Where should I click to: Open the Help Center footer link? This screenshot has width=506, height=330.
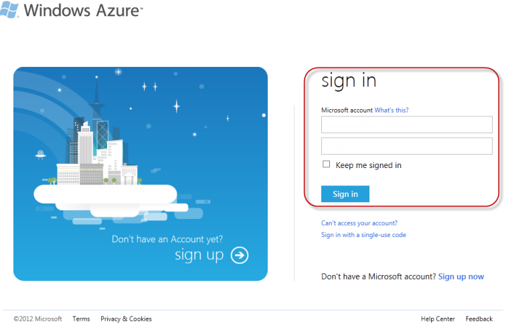(438, 319)
